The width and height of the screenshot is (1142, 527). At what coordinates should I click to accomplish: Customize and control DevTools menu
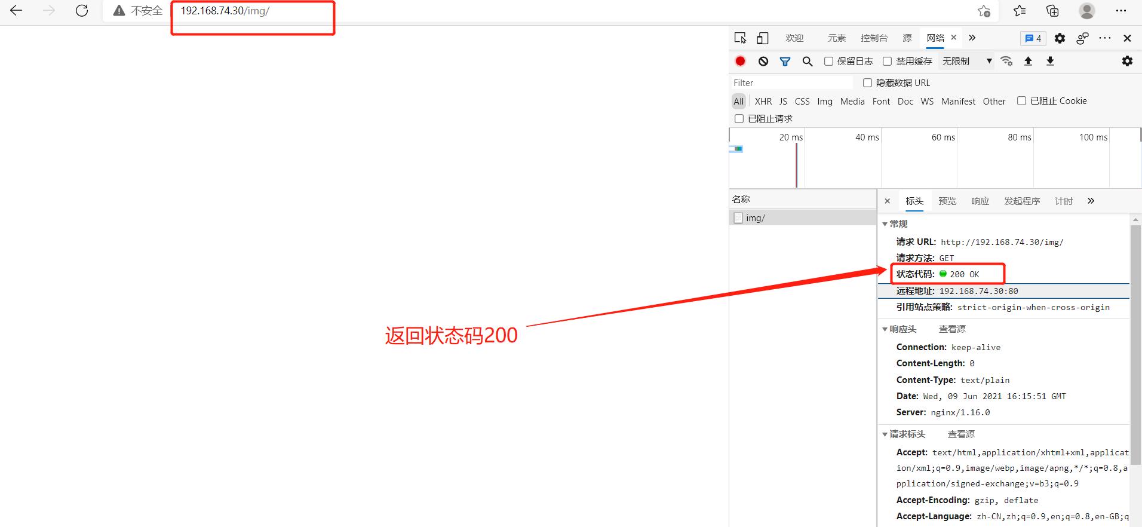click(1105, 38)
